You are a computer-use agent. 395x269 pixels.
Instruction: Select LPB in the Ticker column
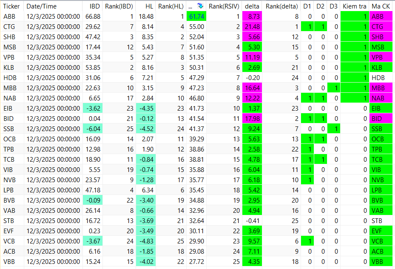(x=9, y=190)
